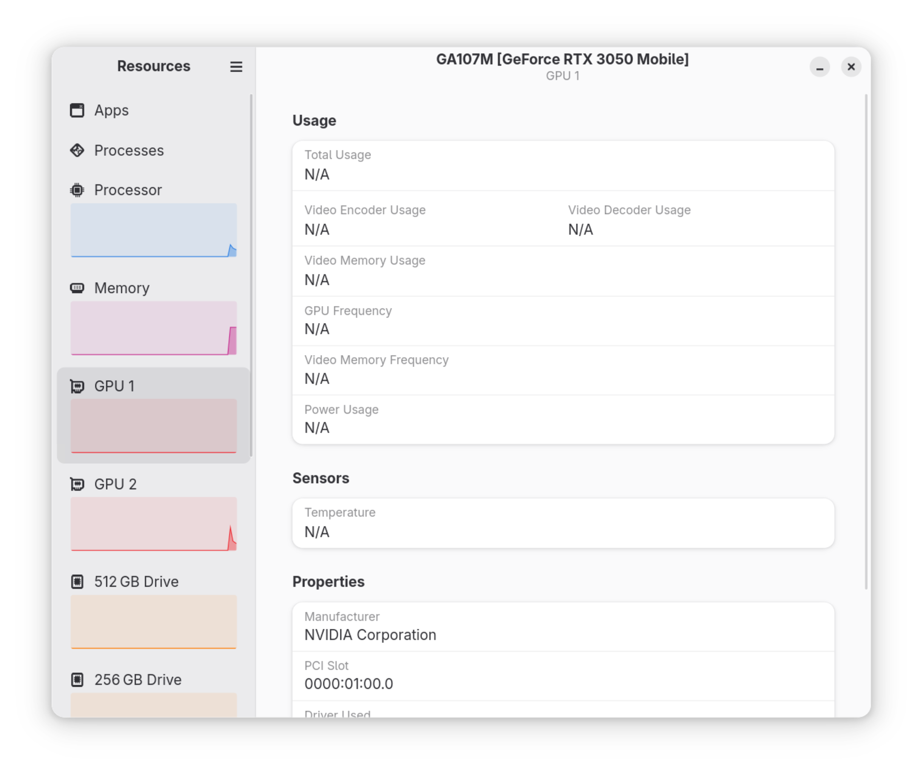Click the Processes diamond icon

click(77, 150)
